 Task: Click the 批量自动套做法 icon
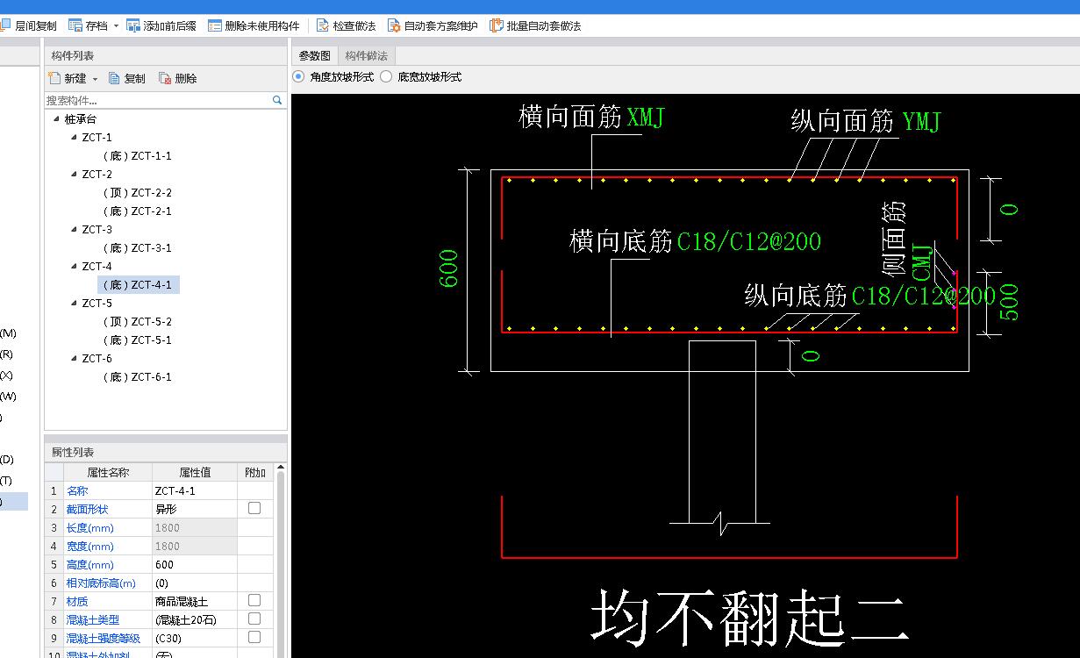tap(497, 25)
